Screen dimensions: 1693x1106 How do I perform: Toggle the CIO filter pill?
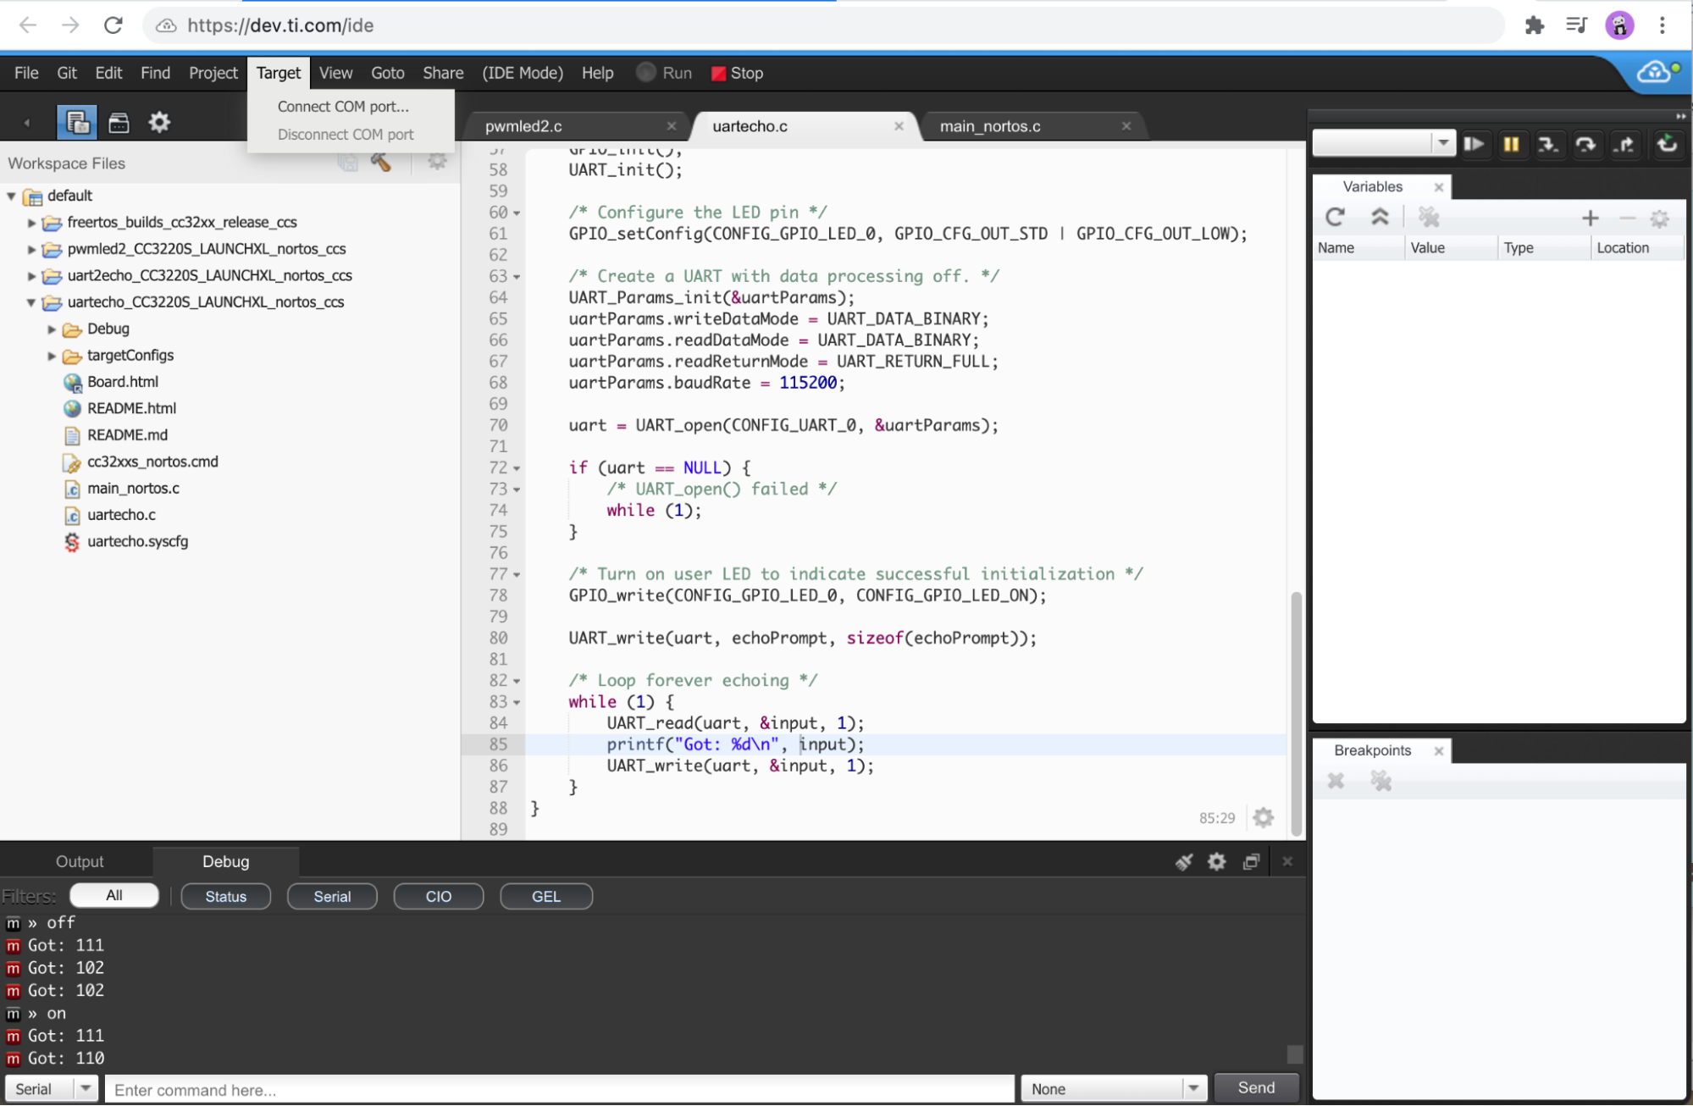[x=438, y=896]
